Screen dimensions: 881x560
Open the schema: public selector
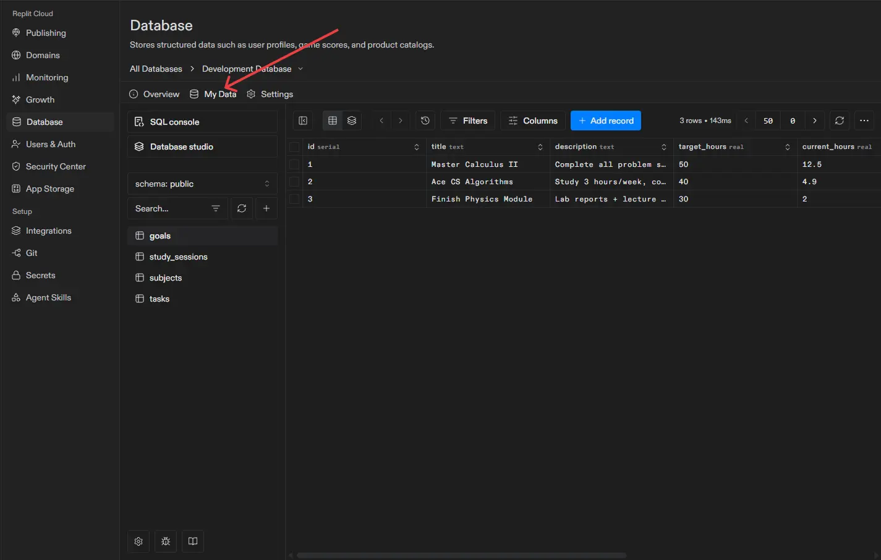[202, 184]
